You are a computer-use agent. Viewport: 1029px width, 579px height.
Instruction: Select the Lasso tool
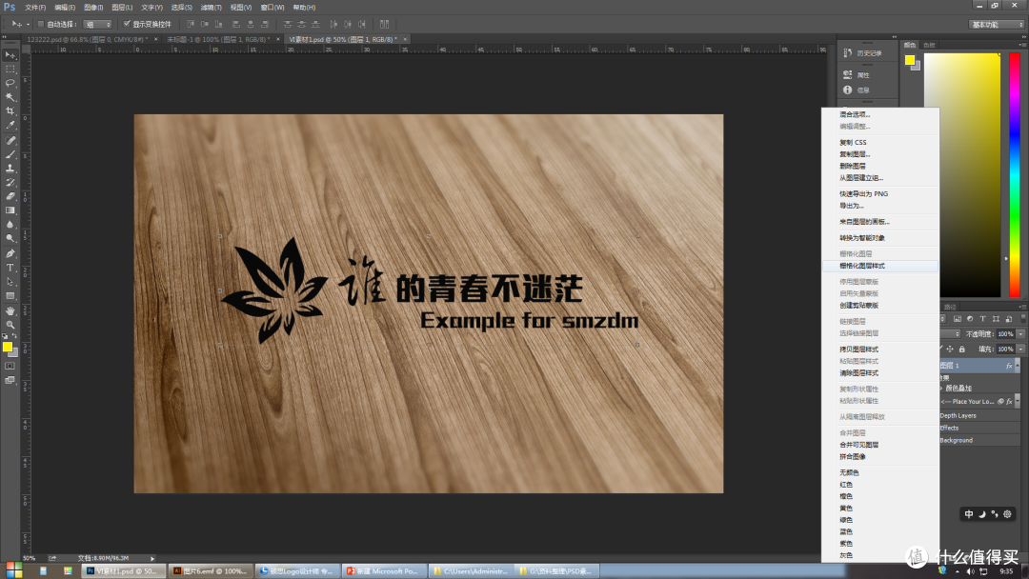coord(10,83)
